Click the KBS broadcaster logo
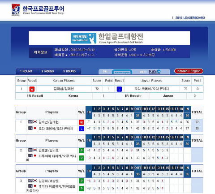The image size is (215, 194). click(x=155, y=72)
